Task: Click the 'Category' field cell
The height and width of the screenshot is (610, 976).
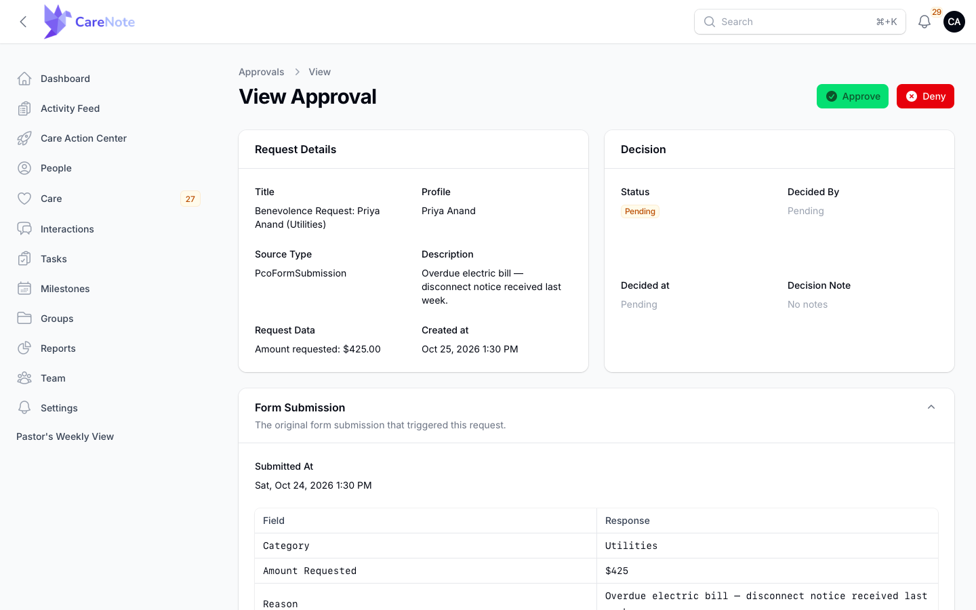Action: click(x=426, y=546)
